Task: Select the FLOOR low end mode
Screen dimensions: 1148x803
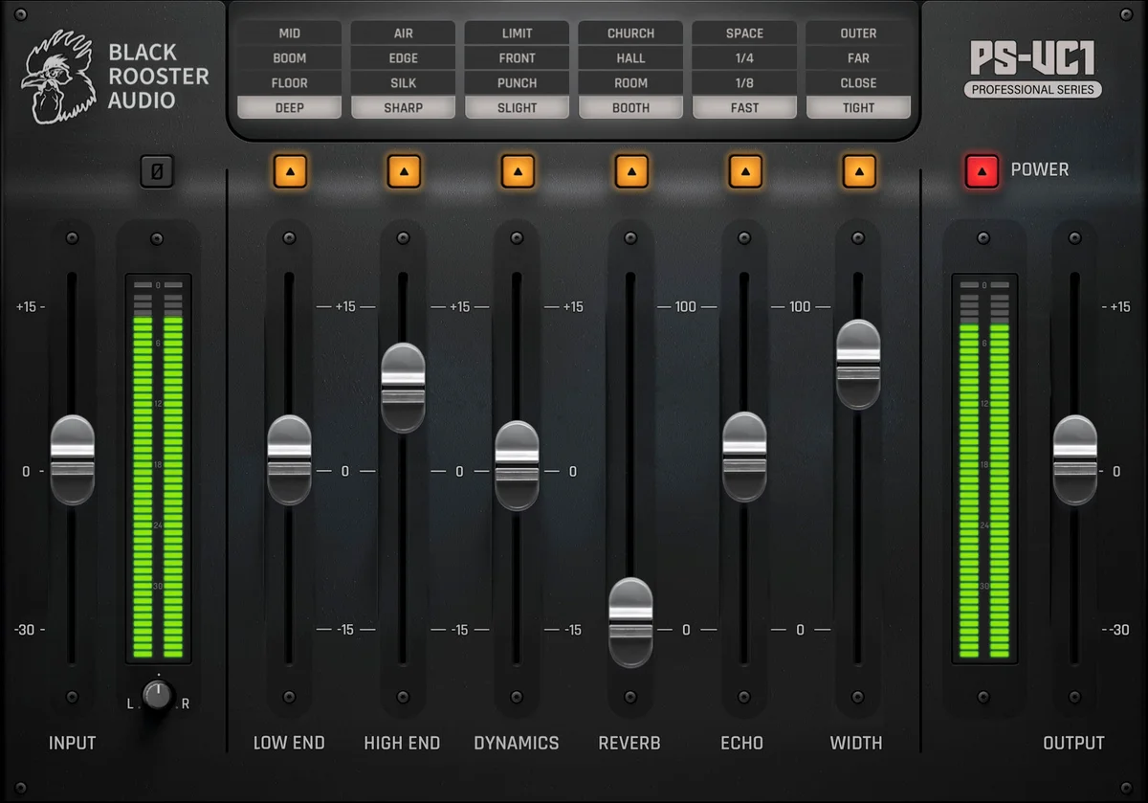Action: click(x=289, y=82)
